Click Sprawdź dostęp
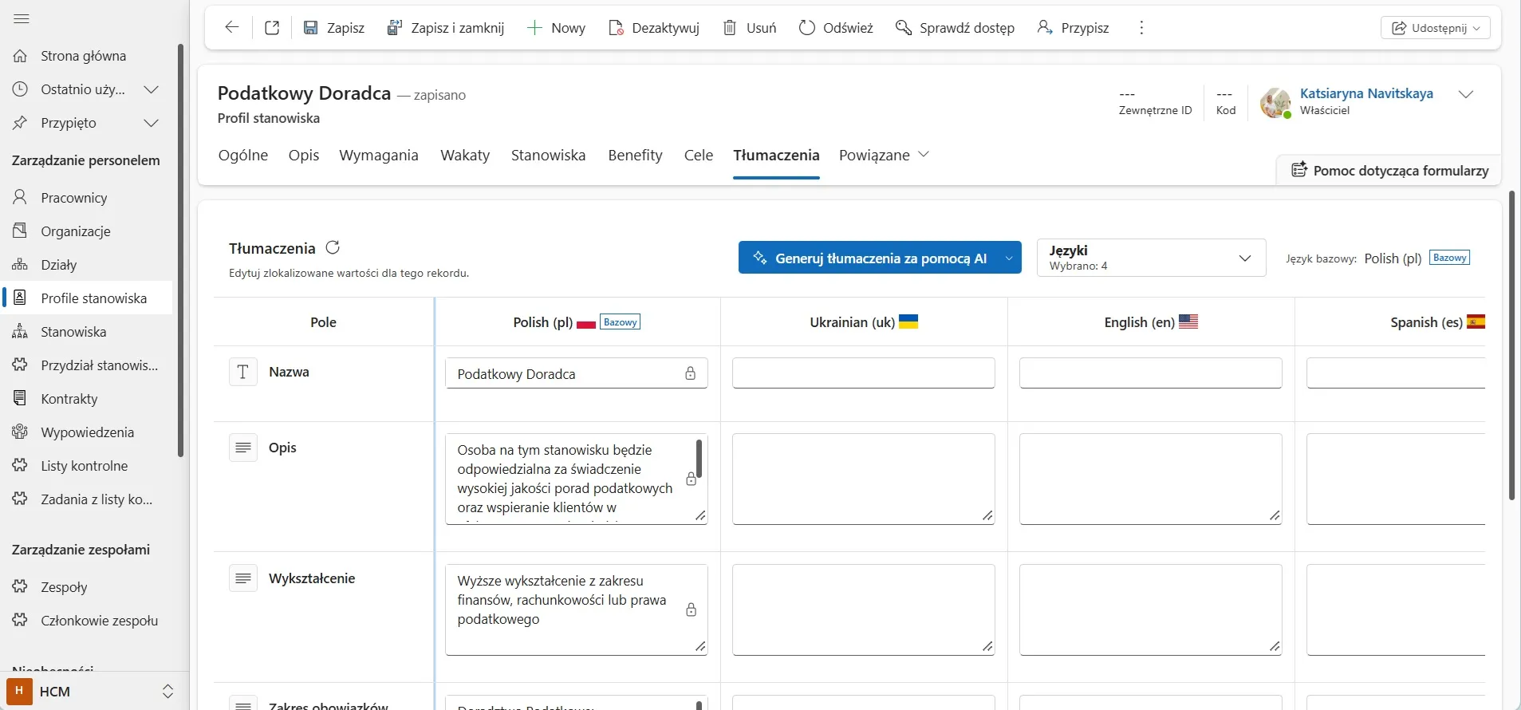 955,28
